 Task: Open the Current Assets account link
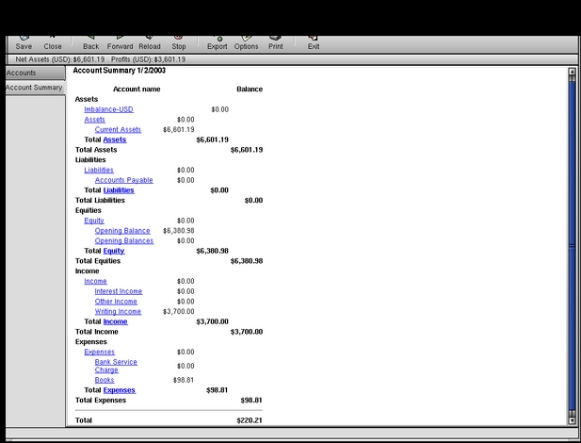pos(118,130)
